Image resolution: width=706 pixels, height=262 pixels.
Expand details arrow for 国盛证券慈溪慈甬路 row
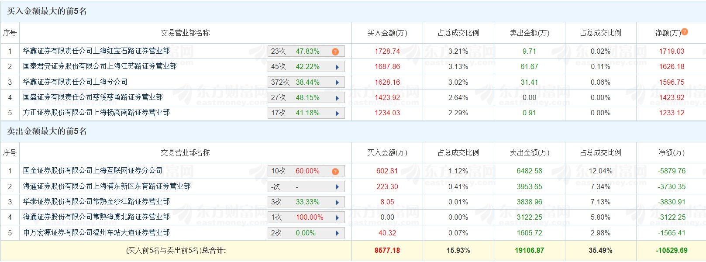click(337, 98)
